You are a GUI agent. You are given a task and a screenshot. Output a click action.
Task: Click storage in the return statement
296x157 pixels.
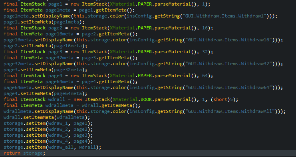click(33, 153)
